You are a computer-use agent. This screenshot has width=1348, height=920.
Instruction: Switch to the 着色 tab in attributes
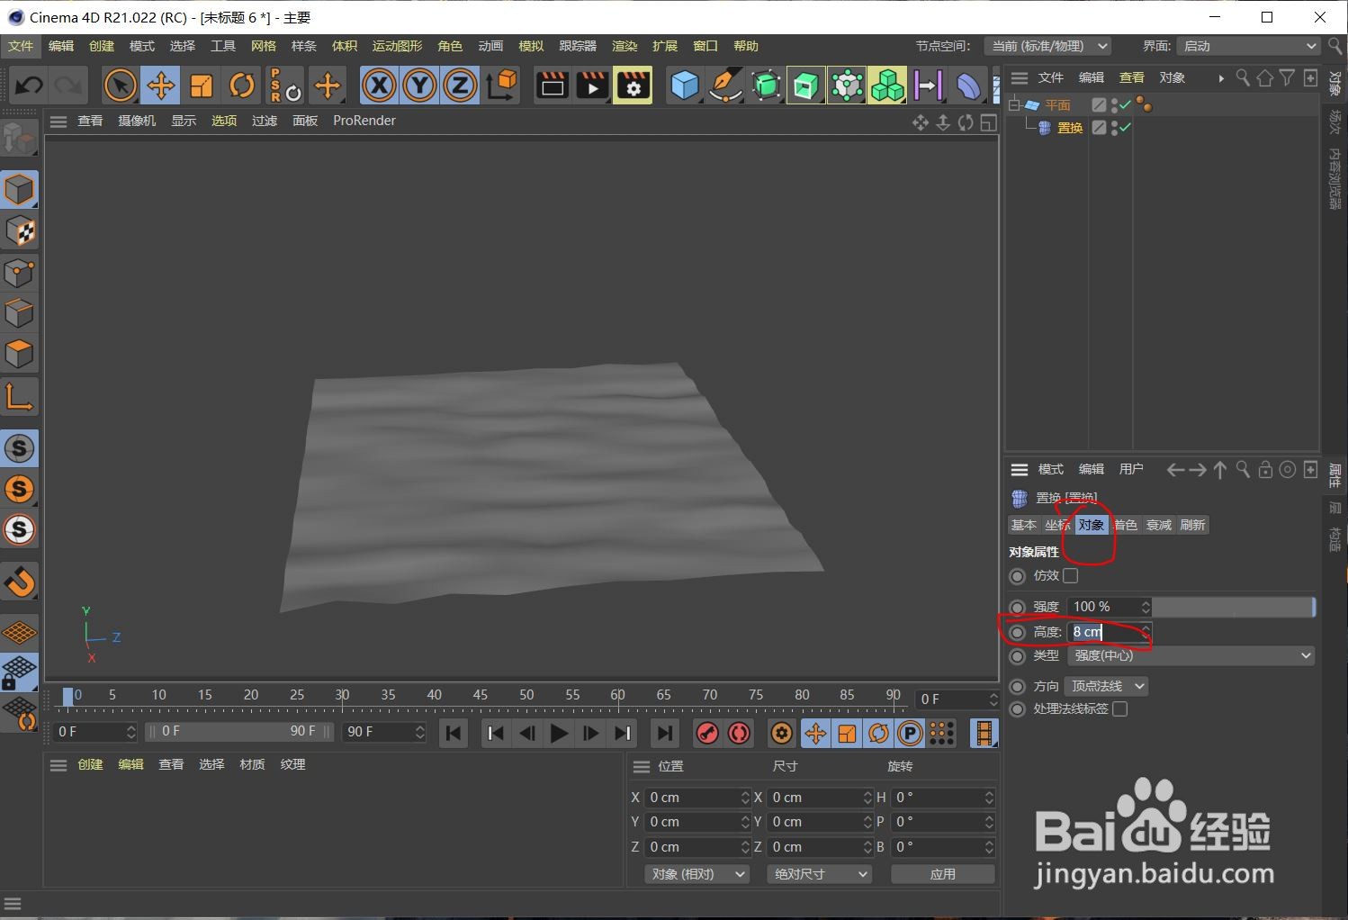tap(1125, 525)
